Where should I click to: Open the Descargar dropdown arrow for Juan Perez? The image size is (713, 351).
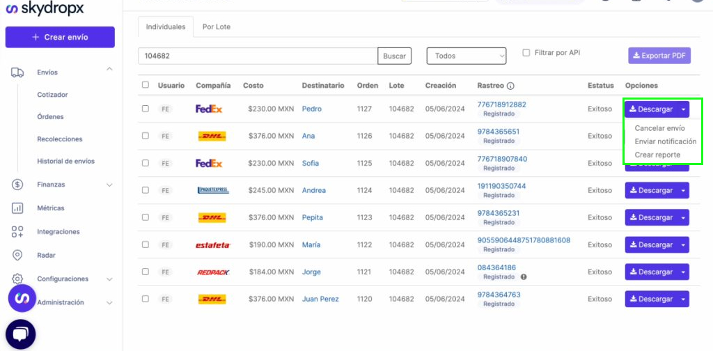(x=684, y=299)
